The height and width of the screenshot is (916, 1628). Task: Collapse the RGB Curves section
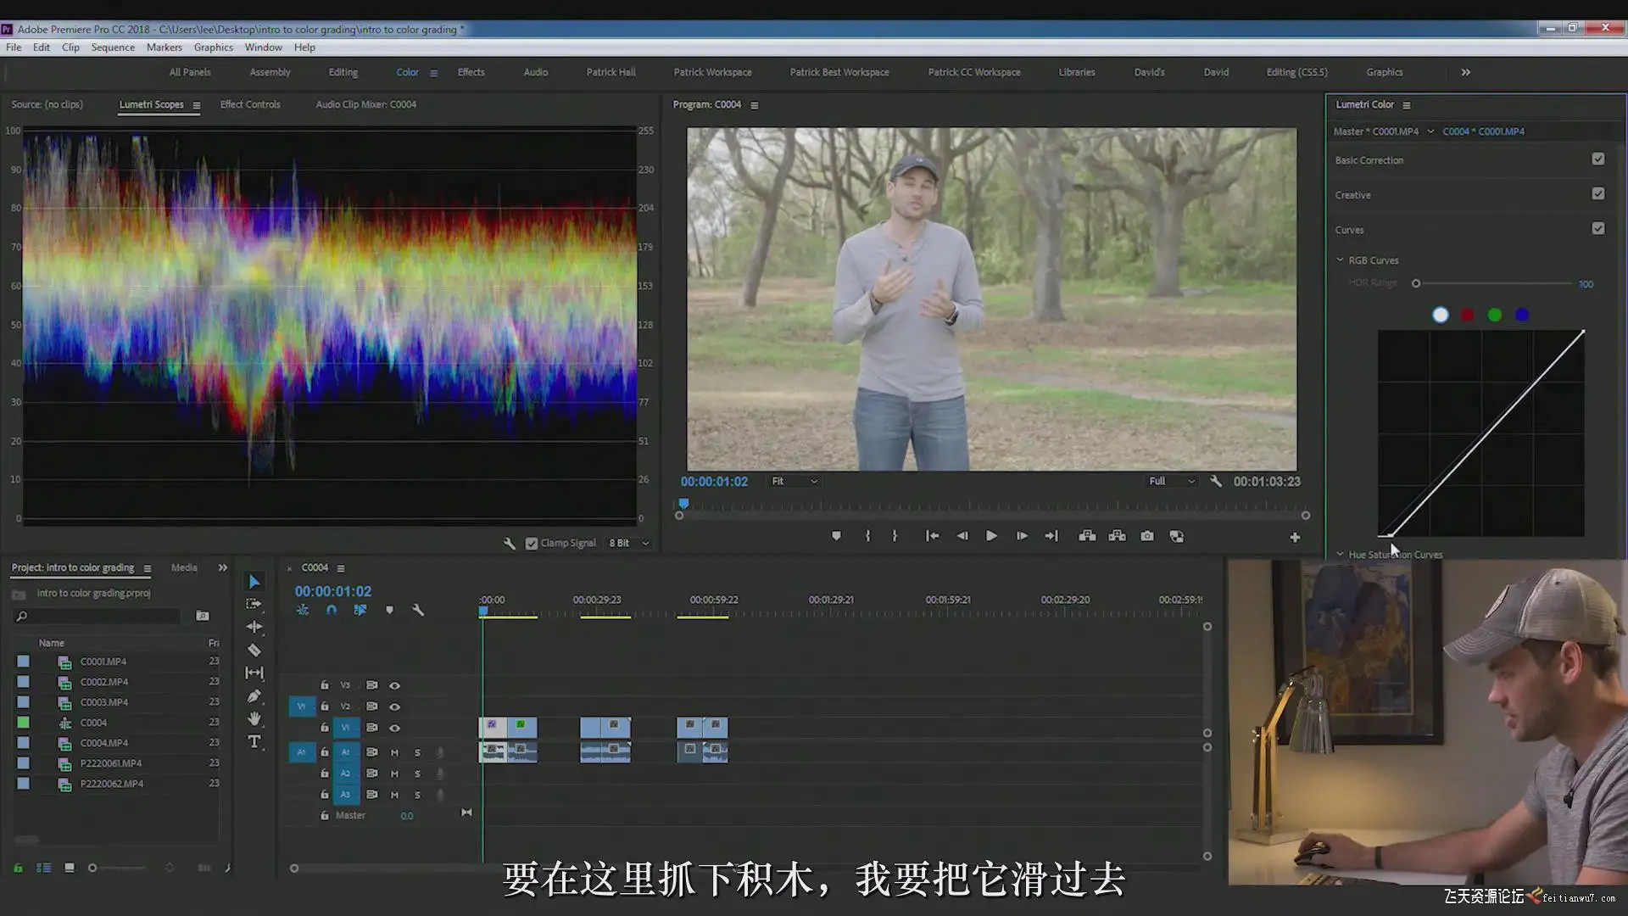tap(1340, 260)
